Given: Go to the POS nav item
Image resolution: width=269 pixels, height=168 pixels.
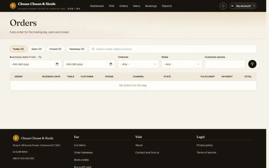Looking at the screenshot, I should pyautogui.click(x=111, y=6).
